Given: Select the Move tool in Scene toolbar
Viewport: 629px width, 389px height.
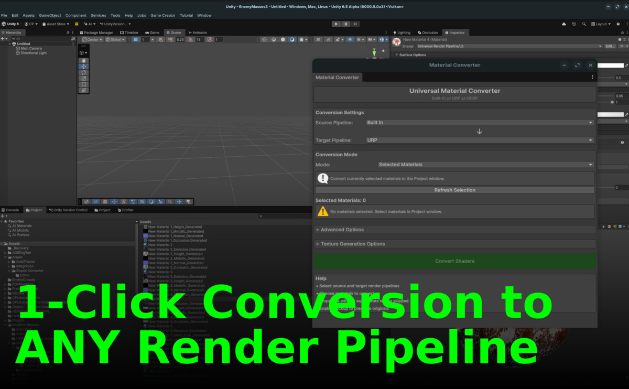Looking at the screenshot, I should (84, 67).
